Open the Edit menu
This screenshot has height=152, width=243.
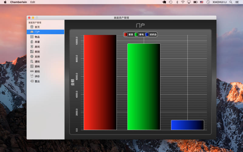(33, 2)
